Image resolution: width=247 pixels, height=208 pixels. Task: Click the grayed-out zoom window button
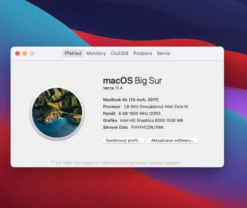32,53
